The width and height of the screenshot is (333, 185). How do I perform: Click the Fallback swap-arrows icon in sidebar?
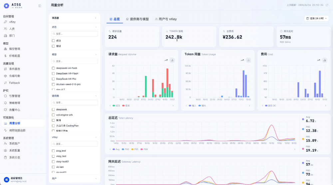5,83
